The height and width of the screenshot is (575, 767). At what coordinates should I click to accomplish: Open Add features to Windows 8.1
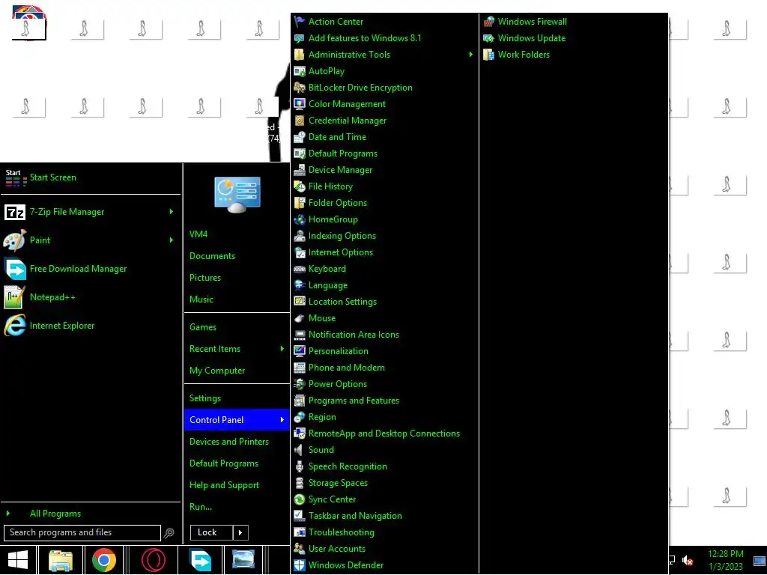[365, 38]
